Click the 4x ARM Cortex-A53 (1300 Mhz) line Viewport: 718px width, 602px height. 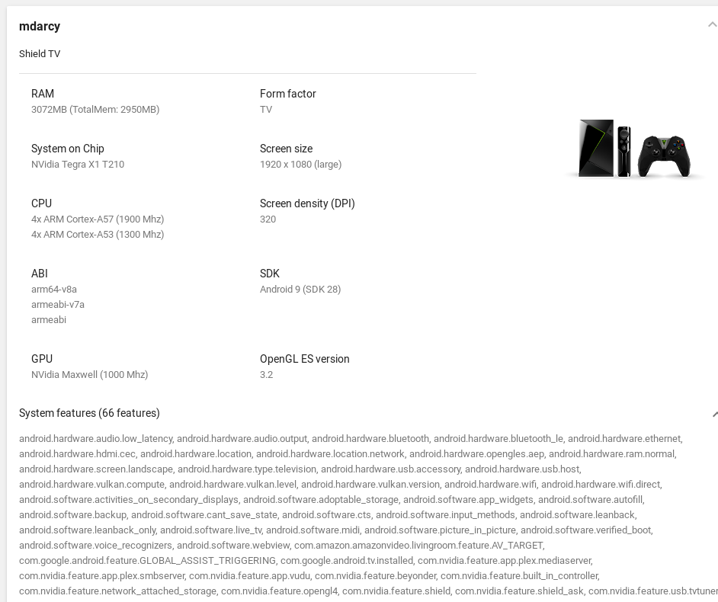point(98,235)
